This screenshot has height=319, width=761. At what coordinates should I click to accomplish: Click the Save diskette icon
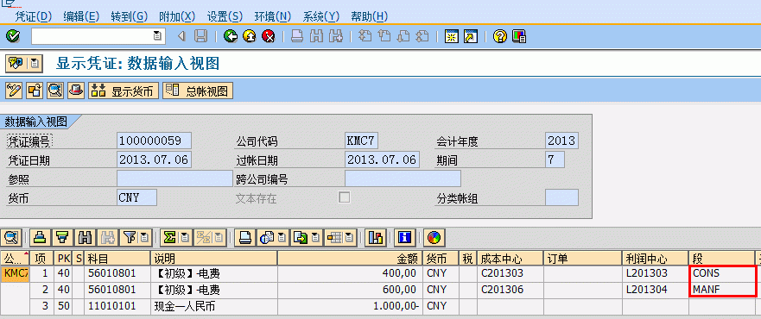200,36
